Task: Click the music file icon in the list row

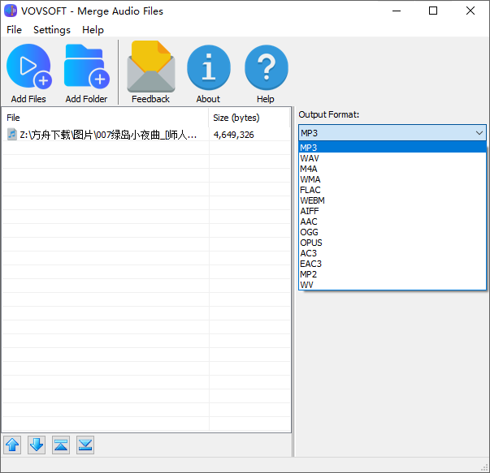Action: coord(12,135)
